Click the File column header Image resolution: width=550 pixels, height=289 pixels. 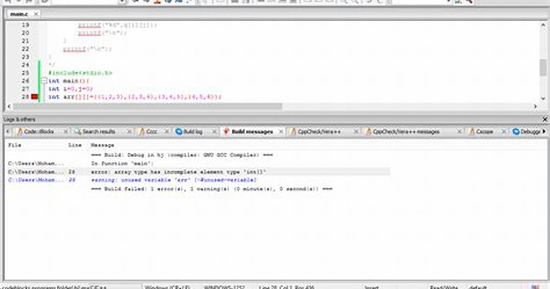15,145
